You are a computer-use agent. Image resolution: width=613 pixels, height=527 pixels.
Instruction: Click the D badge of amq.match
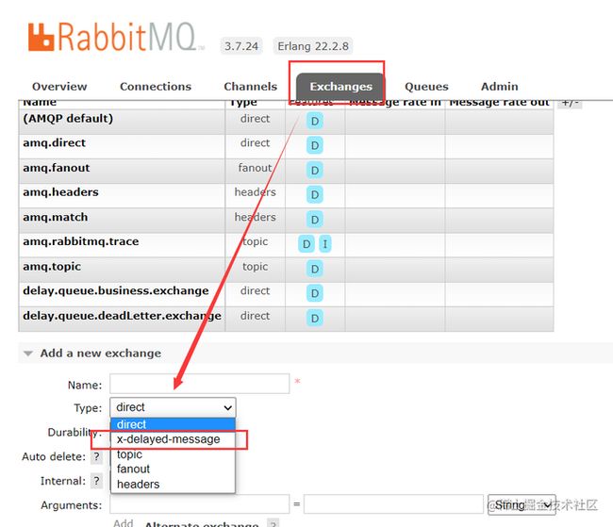pyautogui.click(x=315, y=220)
